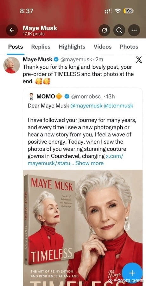Viewport: 146px width, 286px height.
Task: Open the three-dot more options menu
Action: [134, 30]
